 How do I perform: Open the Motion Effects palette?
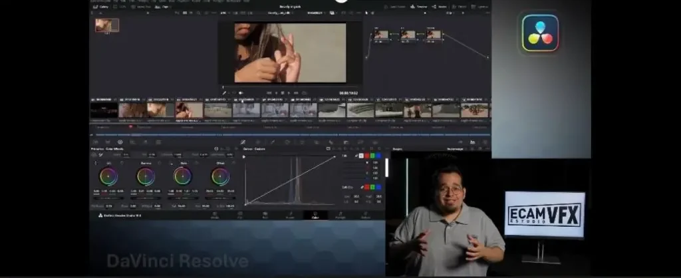[158, 142]
